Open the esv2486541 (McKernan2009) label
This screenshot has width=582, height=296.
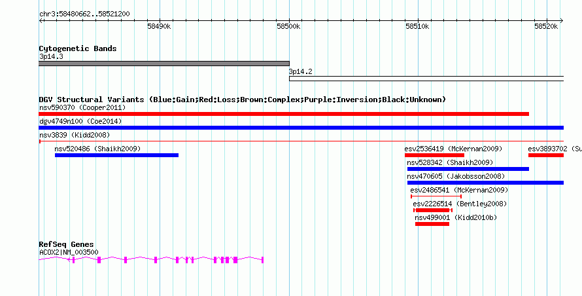(459, 191)
